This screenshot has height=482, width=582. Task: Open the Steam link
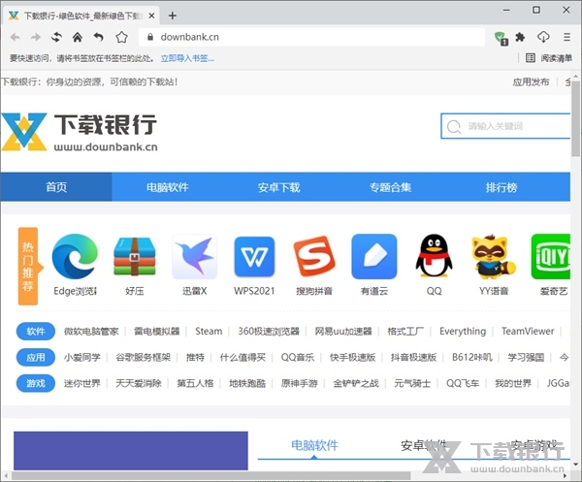209,331
